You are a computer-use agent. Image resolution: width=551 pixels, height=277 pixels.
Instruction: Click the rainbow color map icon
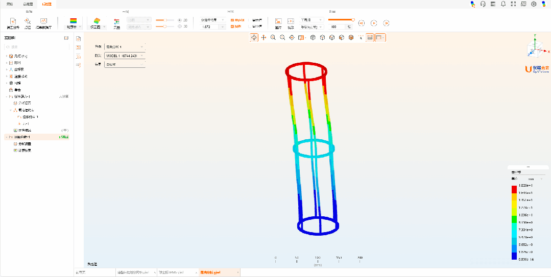[73, 21]
